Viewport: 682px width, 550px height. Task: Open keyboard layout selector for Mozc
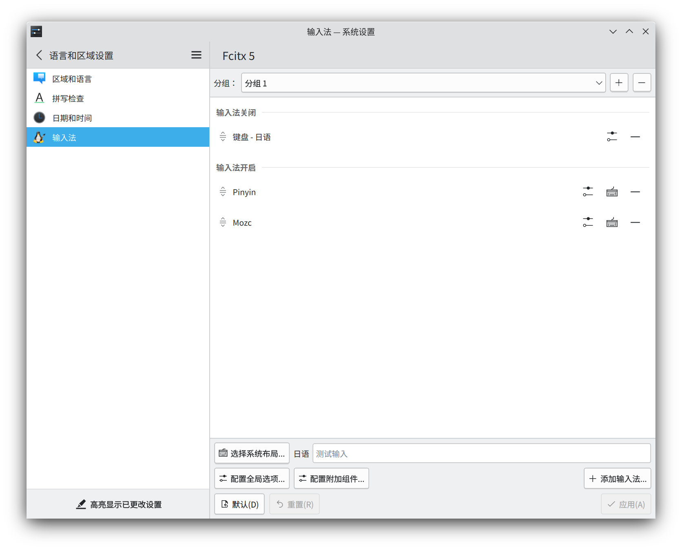612,222
